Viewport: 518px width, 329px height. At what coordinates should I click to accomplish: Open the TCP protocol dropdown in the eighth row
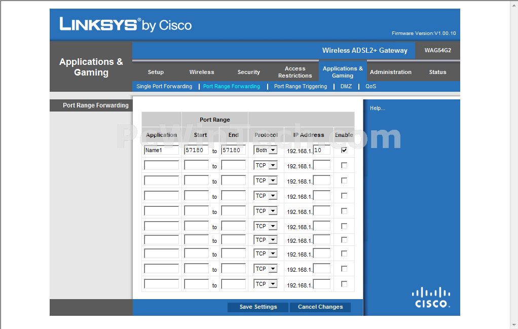click(265, 253)
